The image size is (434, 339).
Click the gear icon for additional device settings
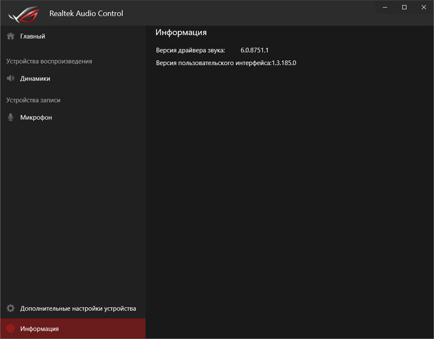pos(10,308)
